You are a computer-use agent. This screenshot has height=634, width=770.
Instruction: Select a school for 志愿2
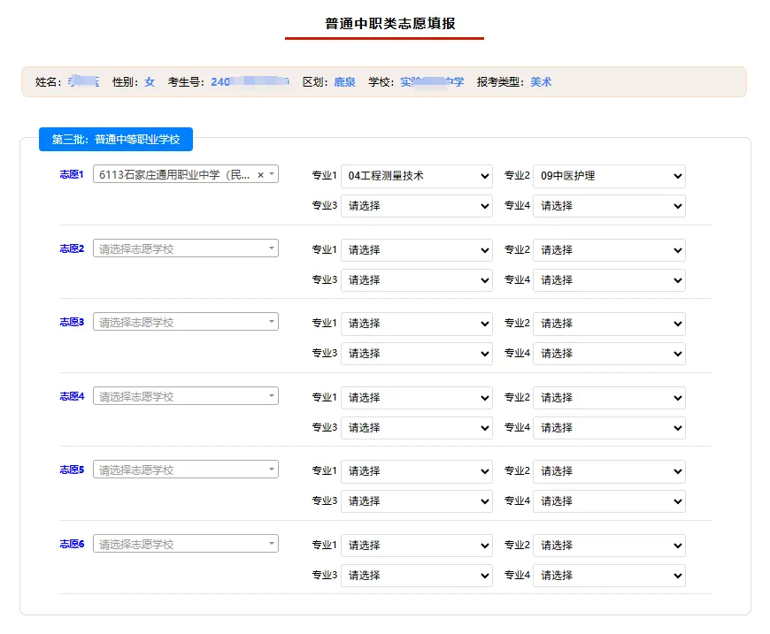click(x=186, y=248)
